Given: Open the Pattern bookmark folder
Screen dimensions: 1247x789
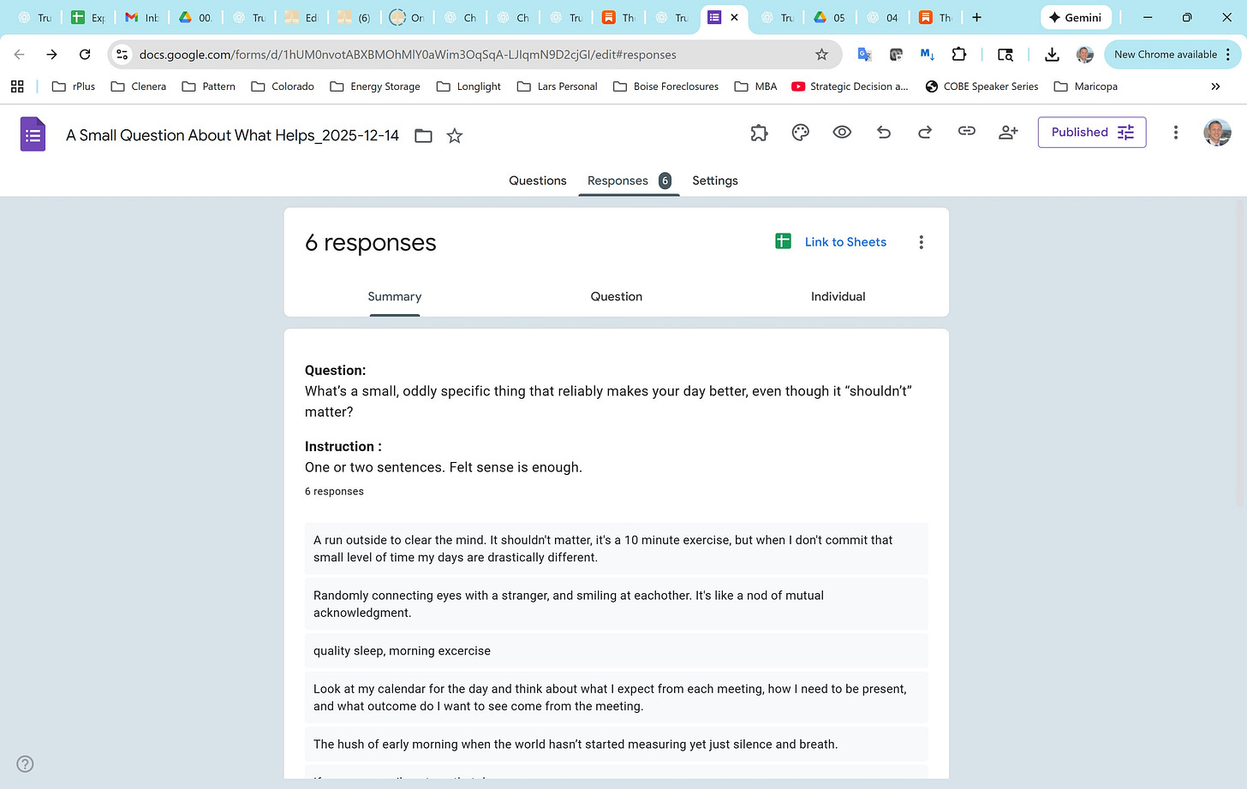Looking at the screenshot, I should (x=209, y=86).
